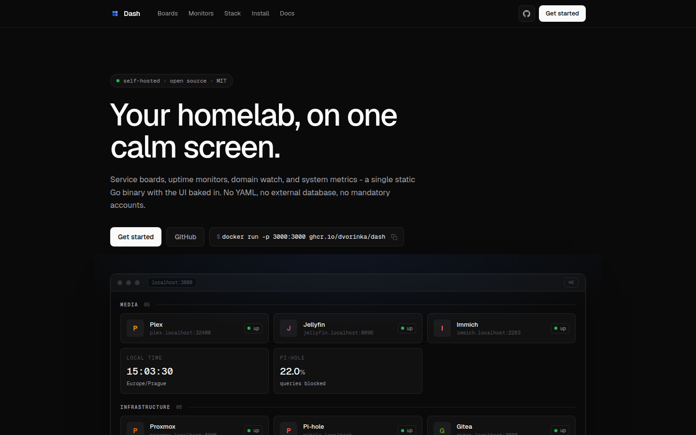This screenshot has width=696, height=435.
Task: Click the Pi-hole 22.0% value
Action: point(292,371)
